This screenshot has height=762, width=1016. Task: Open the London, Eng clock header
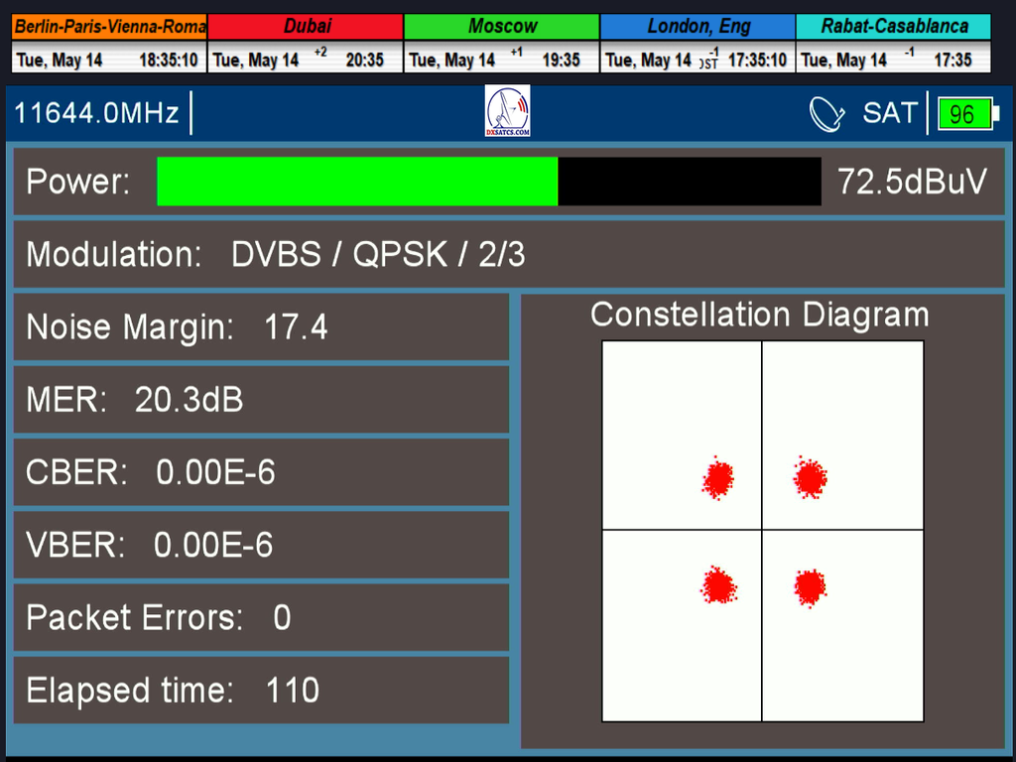tap(698, 27)
